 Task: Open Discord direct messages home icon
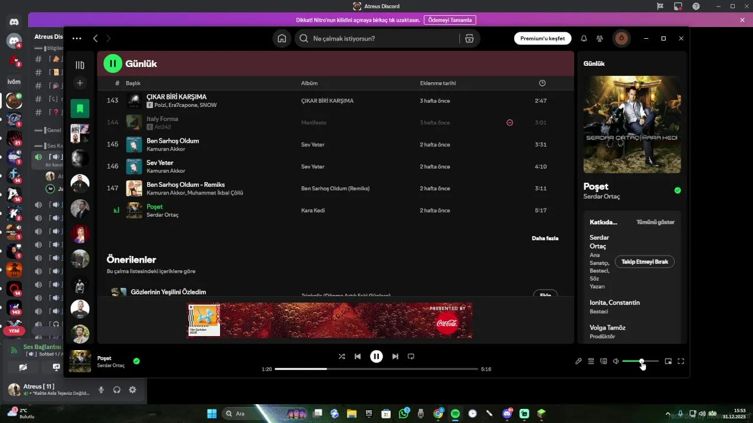(14, 22)
